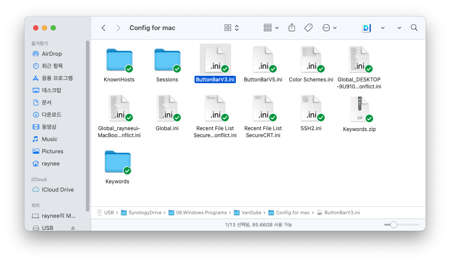Image resolution: width=450 pixels, height=263 pixels.
Task: Click the Keywords.zip file name label
Action: (359, 129)
